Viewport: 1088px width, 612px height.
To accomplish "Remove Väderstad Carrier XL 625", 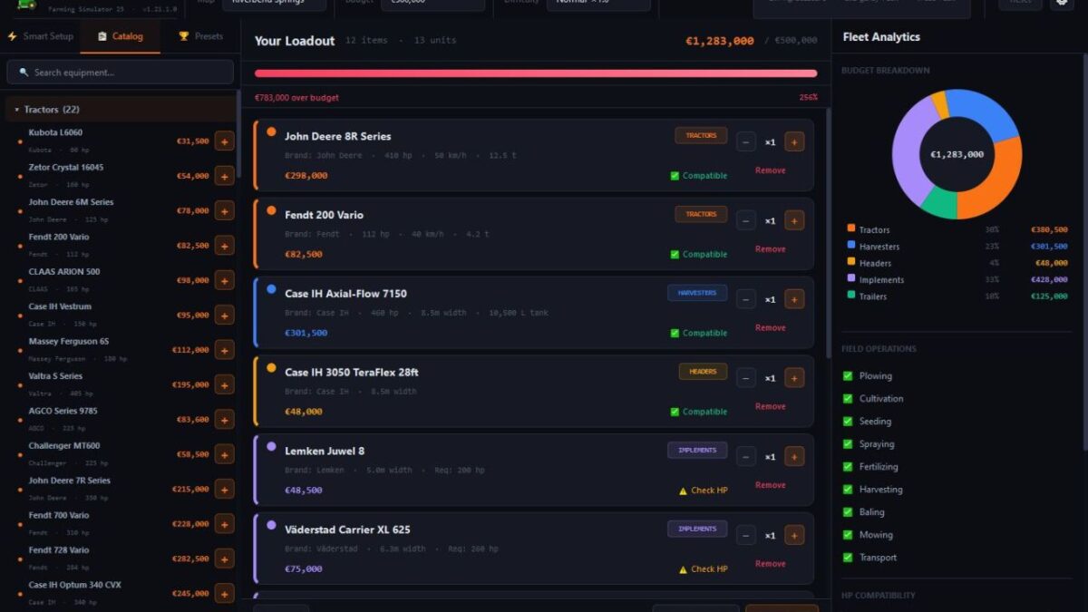I will [771, 564].
